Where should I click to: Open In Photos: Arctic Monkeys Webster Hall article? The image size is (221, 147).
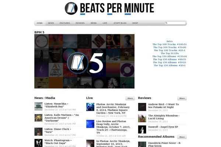tap(113, 143)
